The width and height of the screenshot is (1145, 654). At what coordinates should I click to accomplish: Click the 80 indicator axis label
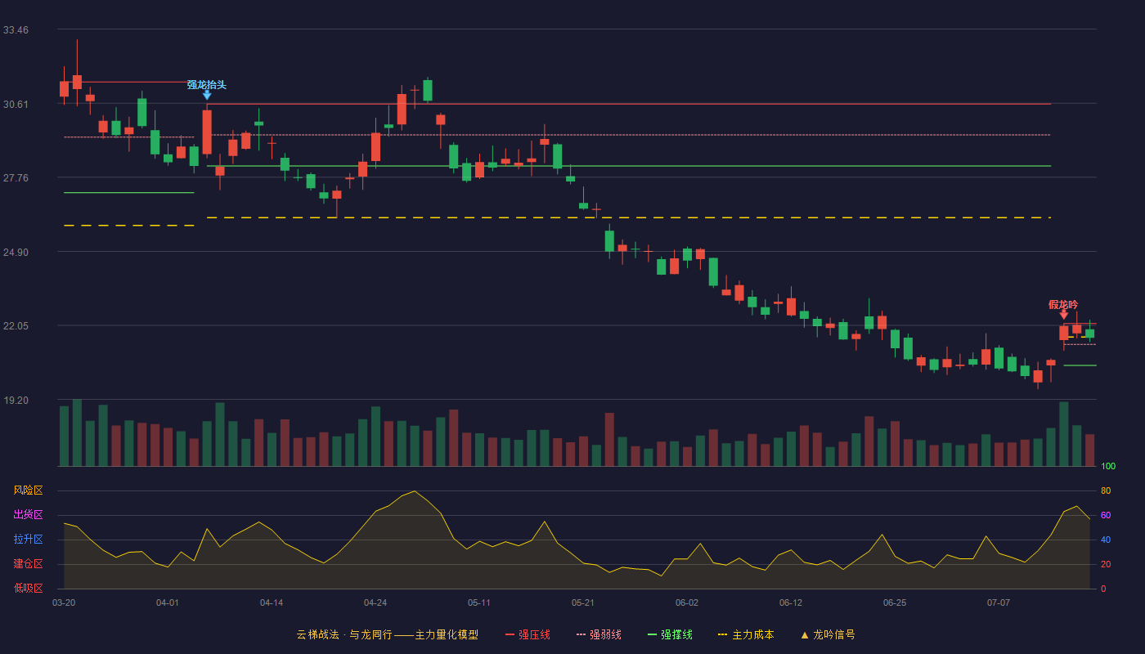coord(1106,490)
